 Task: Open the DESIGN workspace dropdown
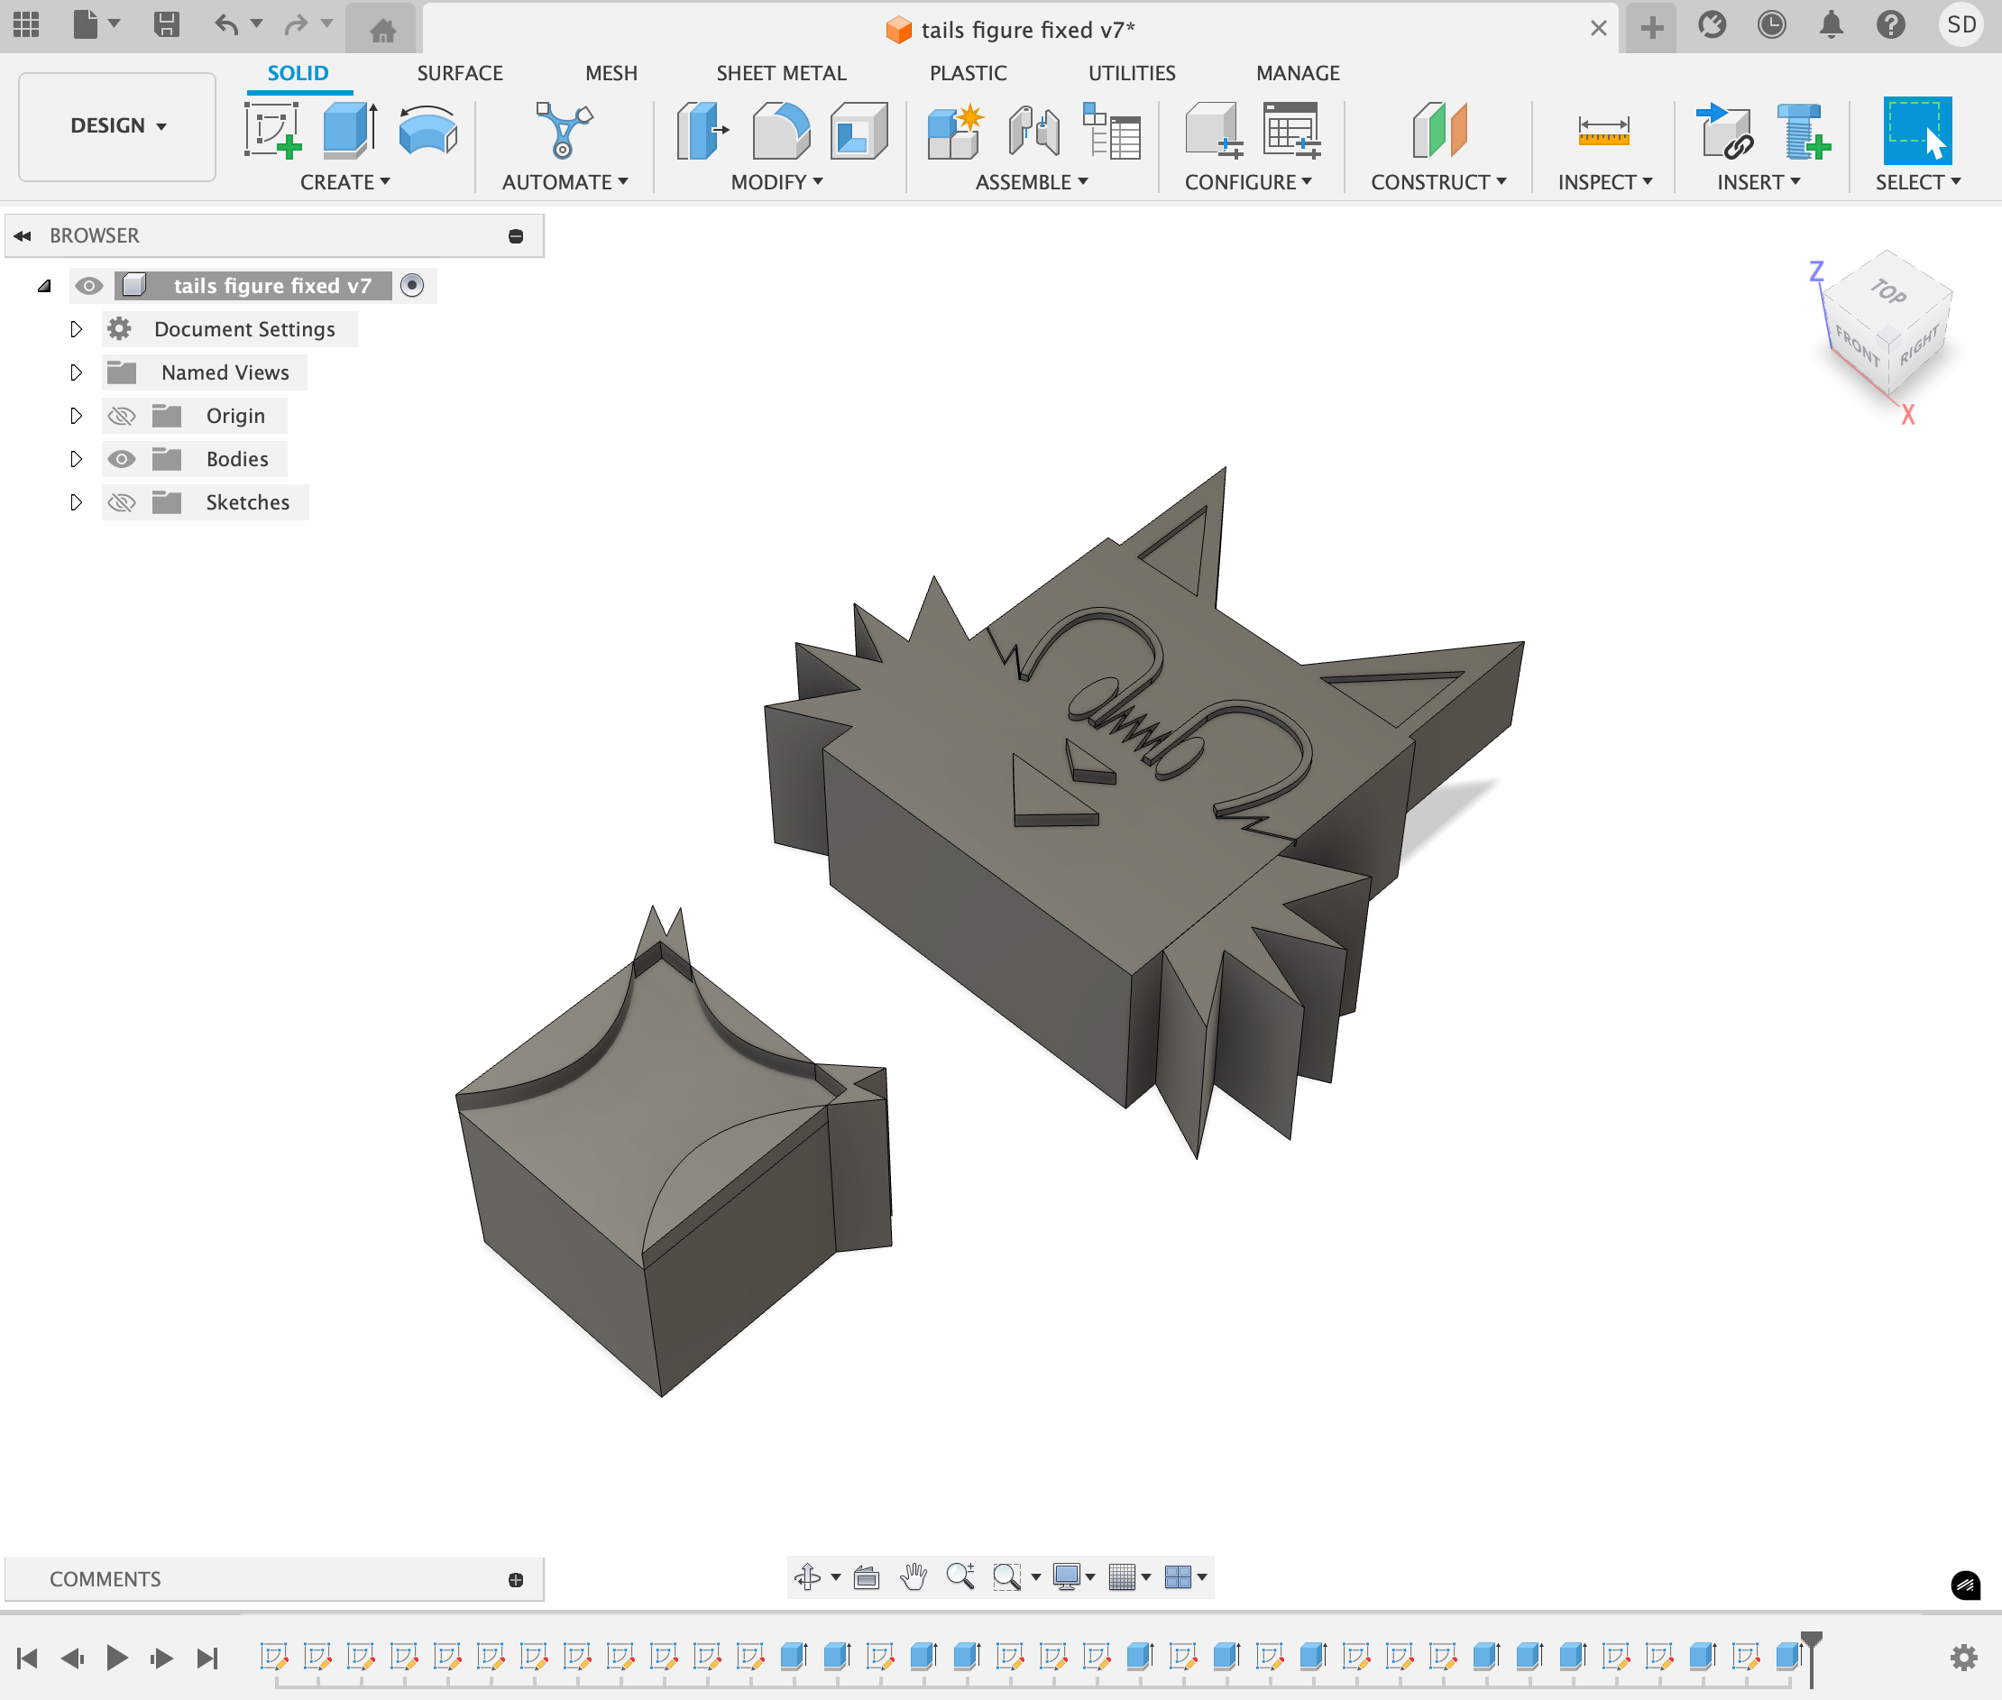[117, 126]
